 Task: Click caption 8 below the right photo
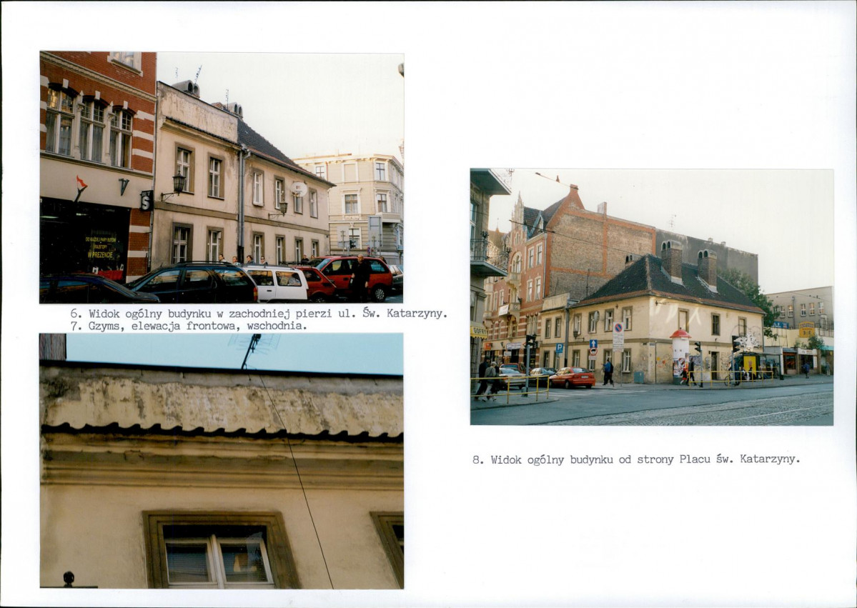pos(635,459)
